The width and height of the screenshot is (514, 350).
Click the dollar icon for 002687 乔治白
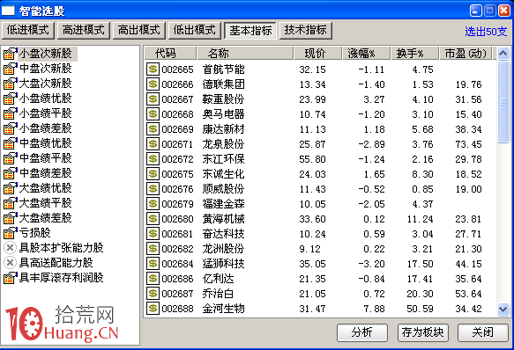[153, 294]
